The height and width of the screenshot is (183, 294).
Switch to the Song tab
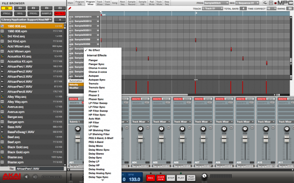115,3
